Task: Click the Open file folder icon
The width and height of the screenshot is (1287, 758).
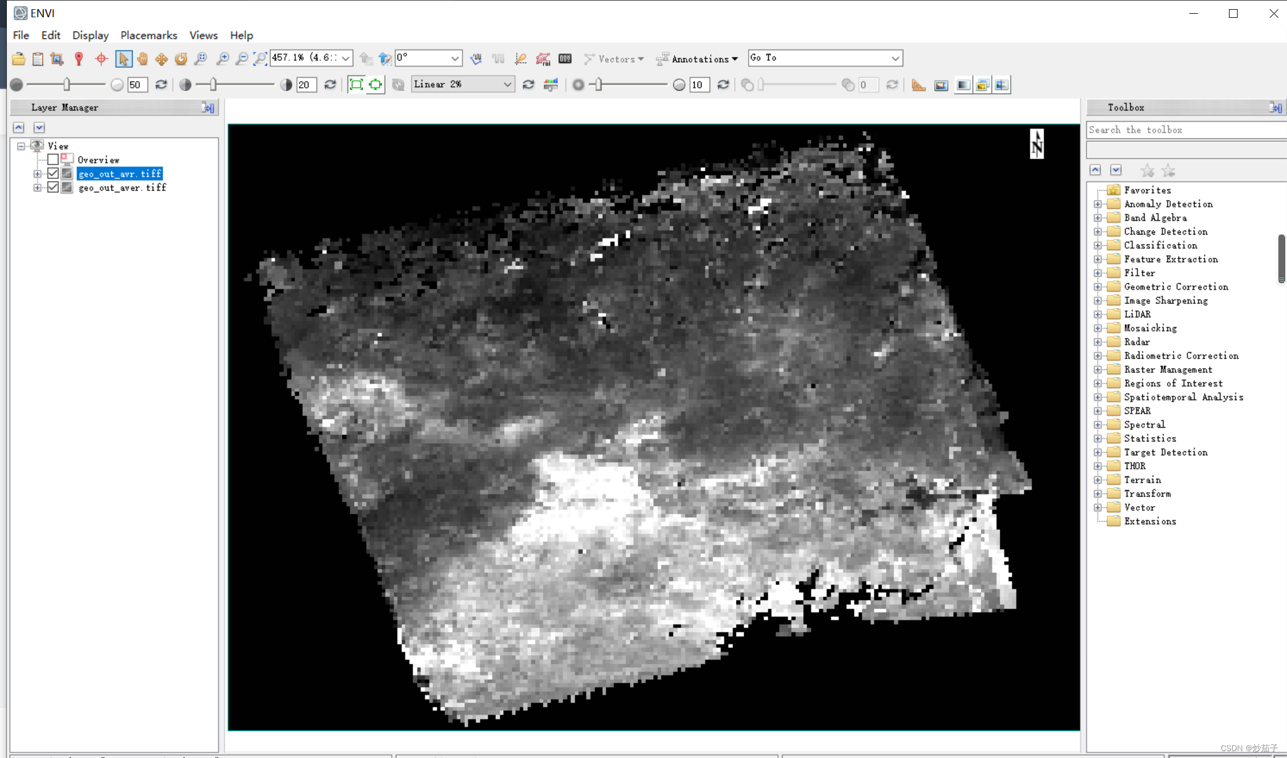Action: 18,59
